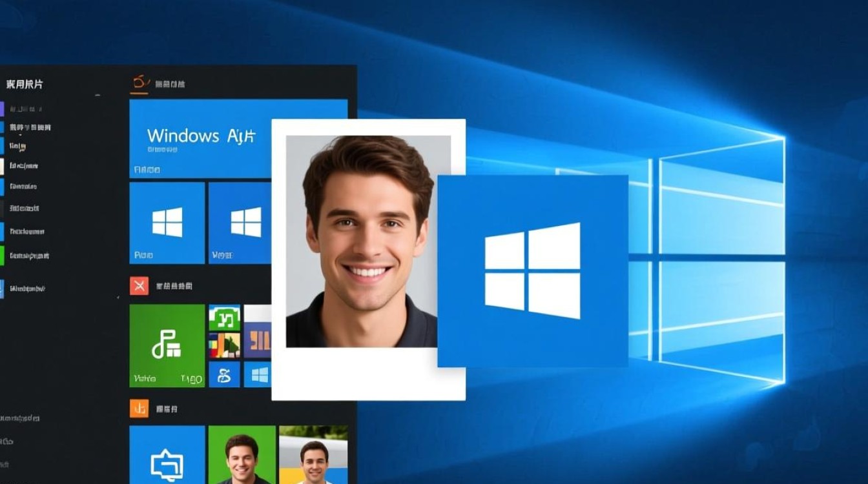Open the wide "Windows" tile

(x=200, y=138)
